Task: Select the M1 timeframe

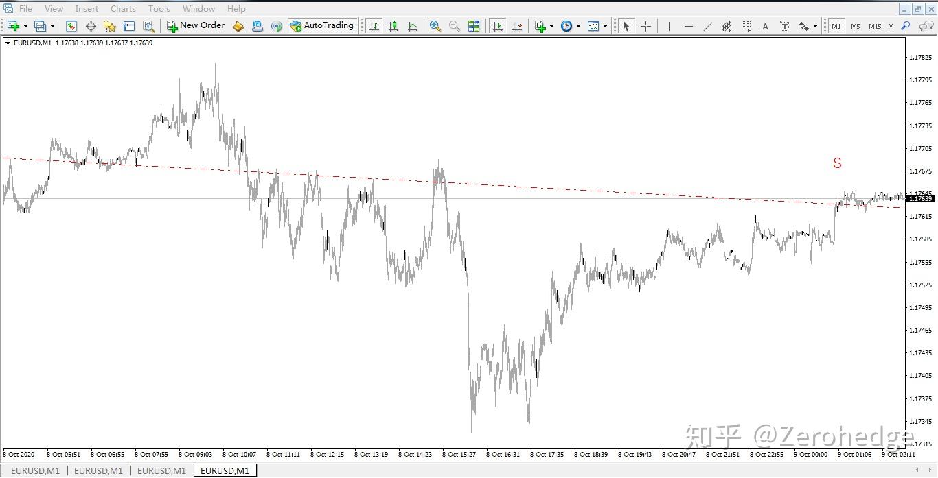Action: [836, 26]
